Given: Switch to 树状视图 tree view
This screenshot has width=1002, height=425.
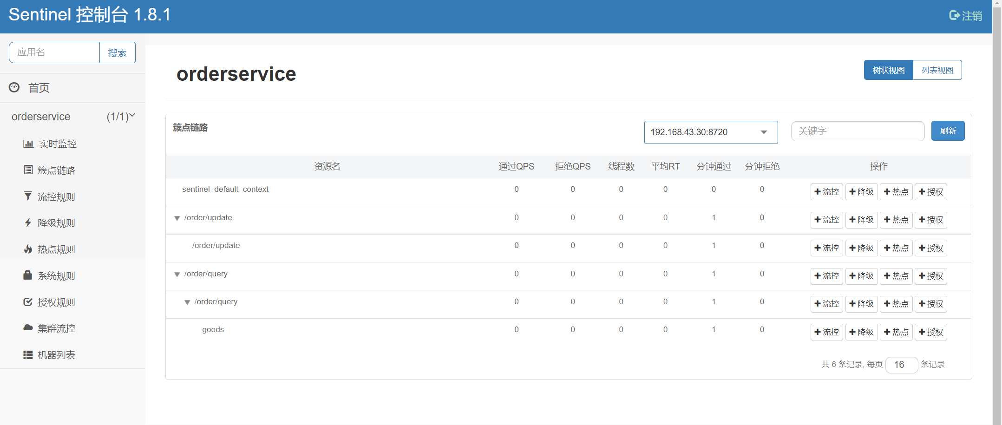Looking at the screenshot, I should 888,70.
